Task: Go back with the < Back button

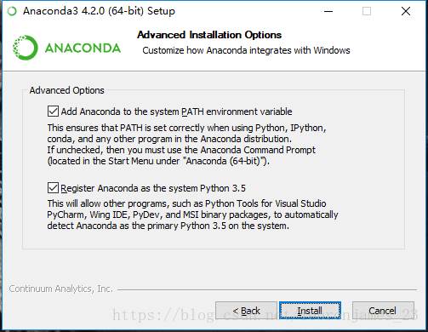Action: (246, 311)
